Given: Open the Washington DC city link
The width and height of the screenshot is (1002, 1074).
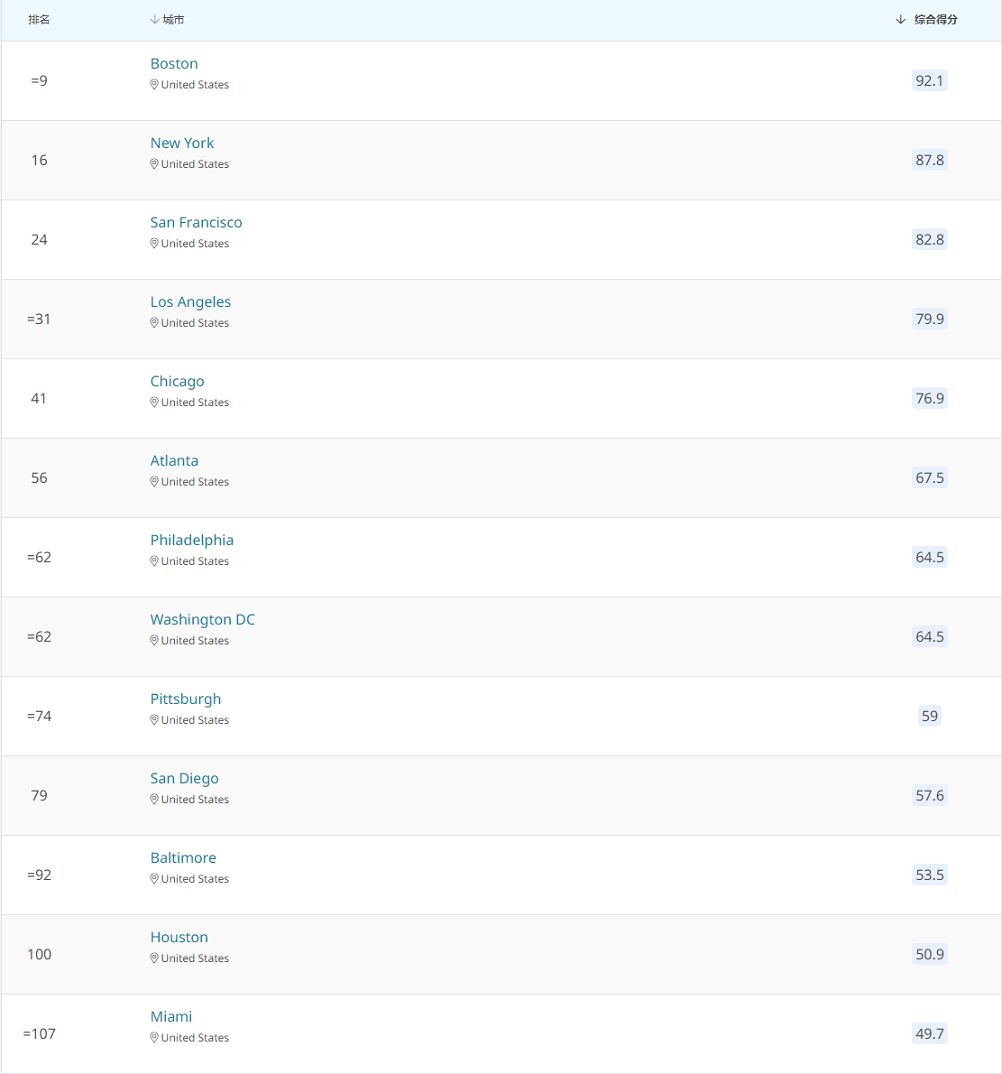Looking at the screenshot, I should (x=203, y=620).
